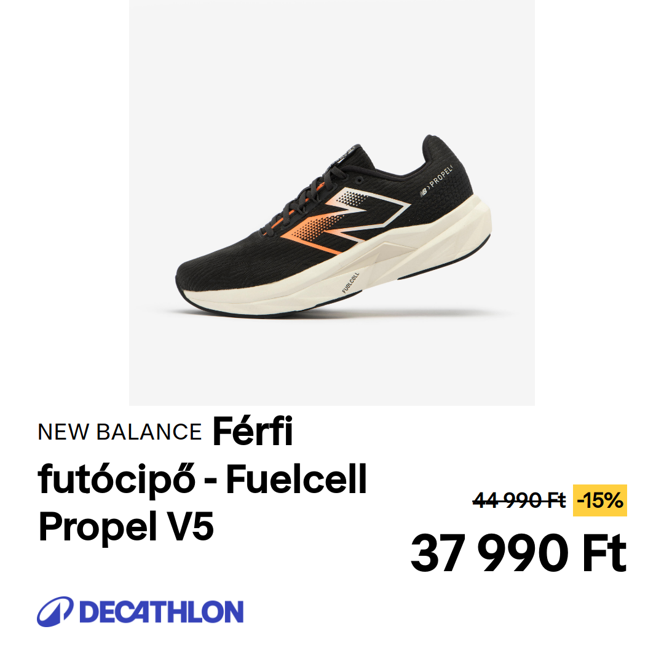The height and width of the screenshot is (664, 664).
Task: Click the Decathlon swoosh emblem
Action: tap(55, 612)
